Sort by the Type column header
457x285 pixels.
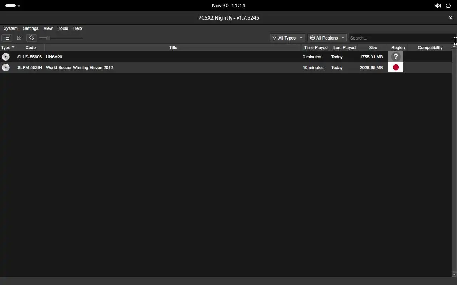click(8, 47)
